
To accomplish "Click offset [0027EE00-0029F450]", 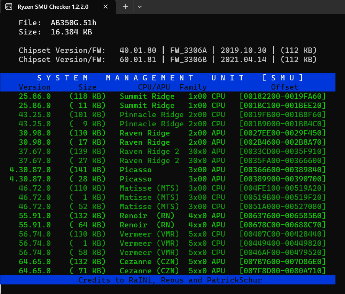I will coord(283,133).
